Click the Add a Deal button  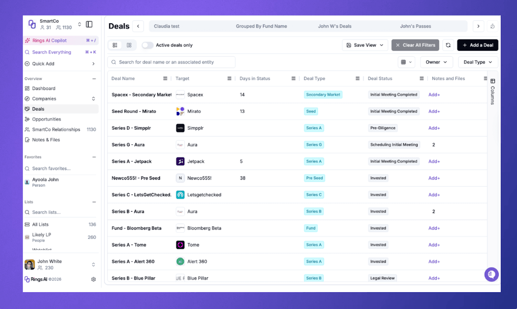click(x=477, y=45)
